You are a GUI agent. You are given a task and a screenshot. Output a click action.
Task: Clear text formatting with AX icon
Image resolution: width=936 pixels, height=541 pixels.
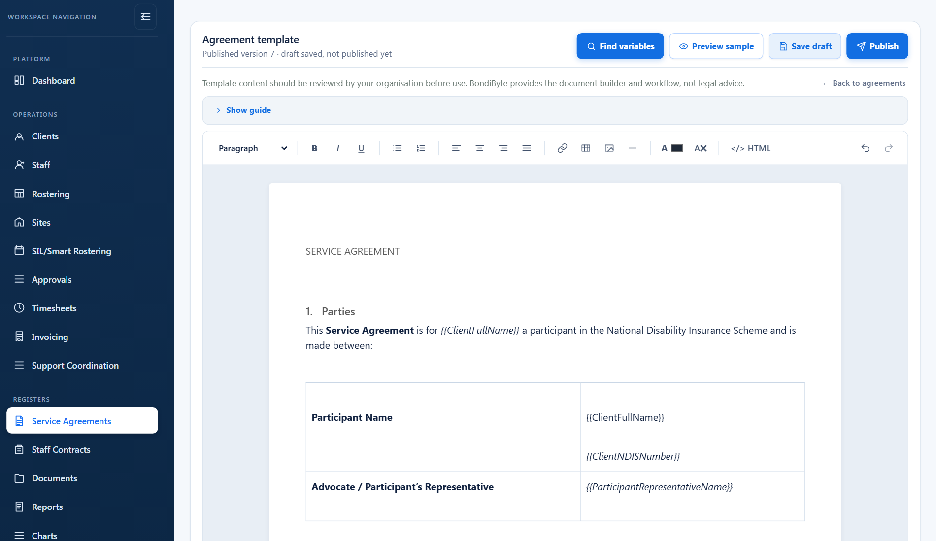pyautogui.click(x=701, y=148)
